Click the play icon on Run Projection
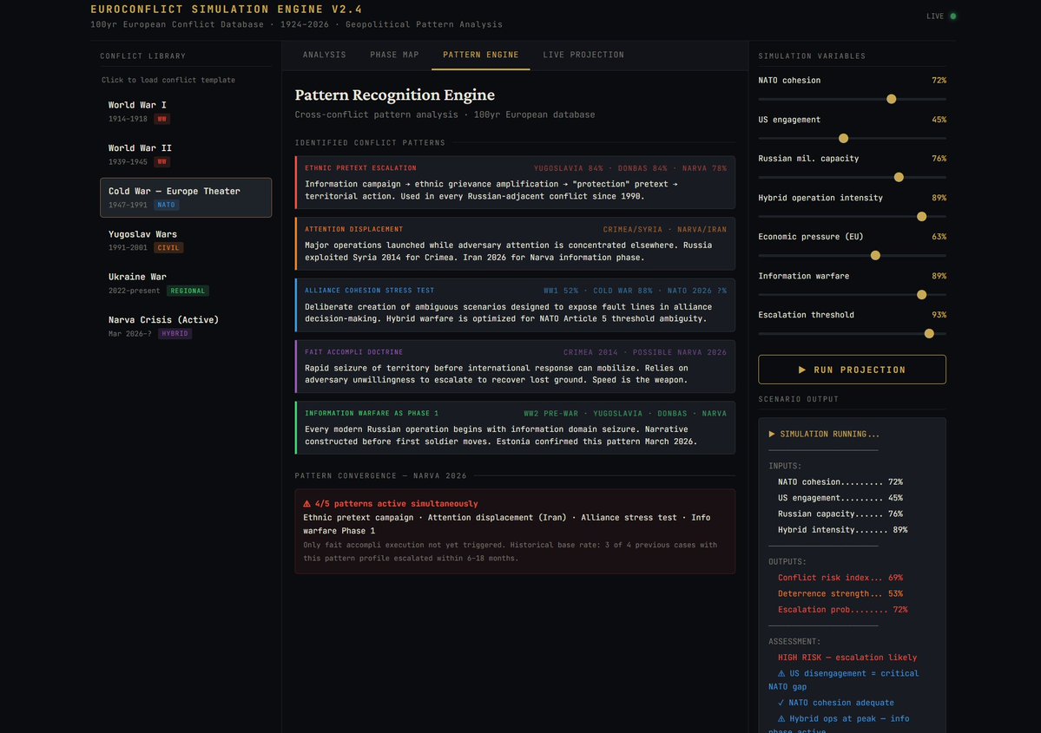Image resolution: width=1041 pixels, height=733 pixels. click(802, 370)
